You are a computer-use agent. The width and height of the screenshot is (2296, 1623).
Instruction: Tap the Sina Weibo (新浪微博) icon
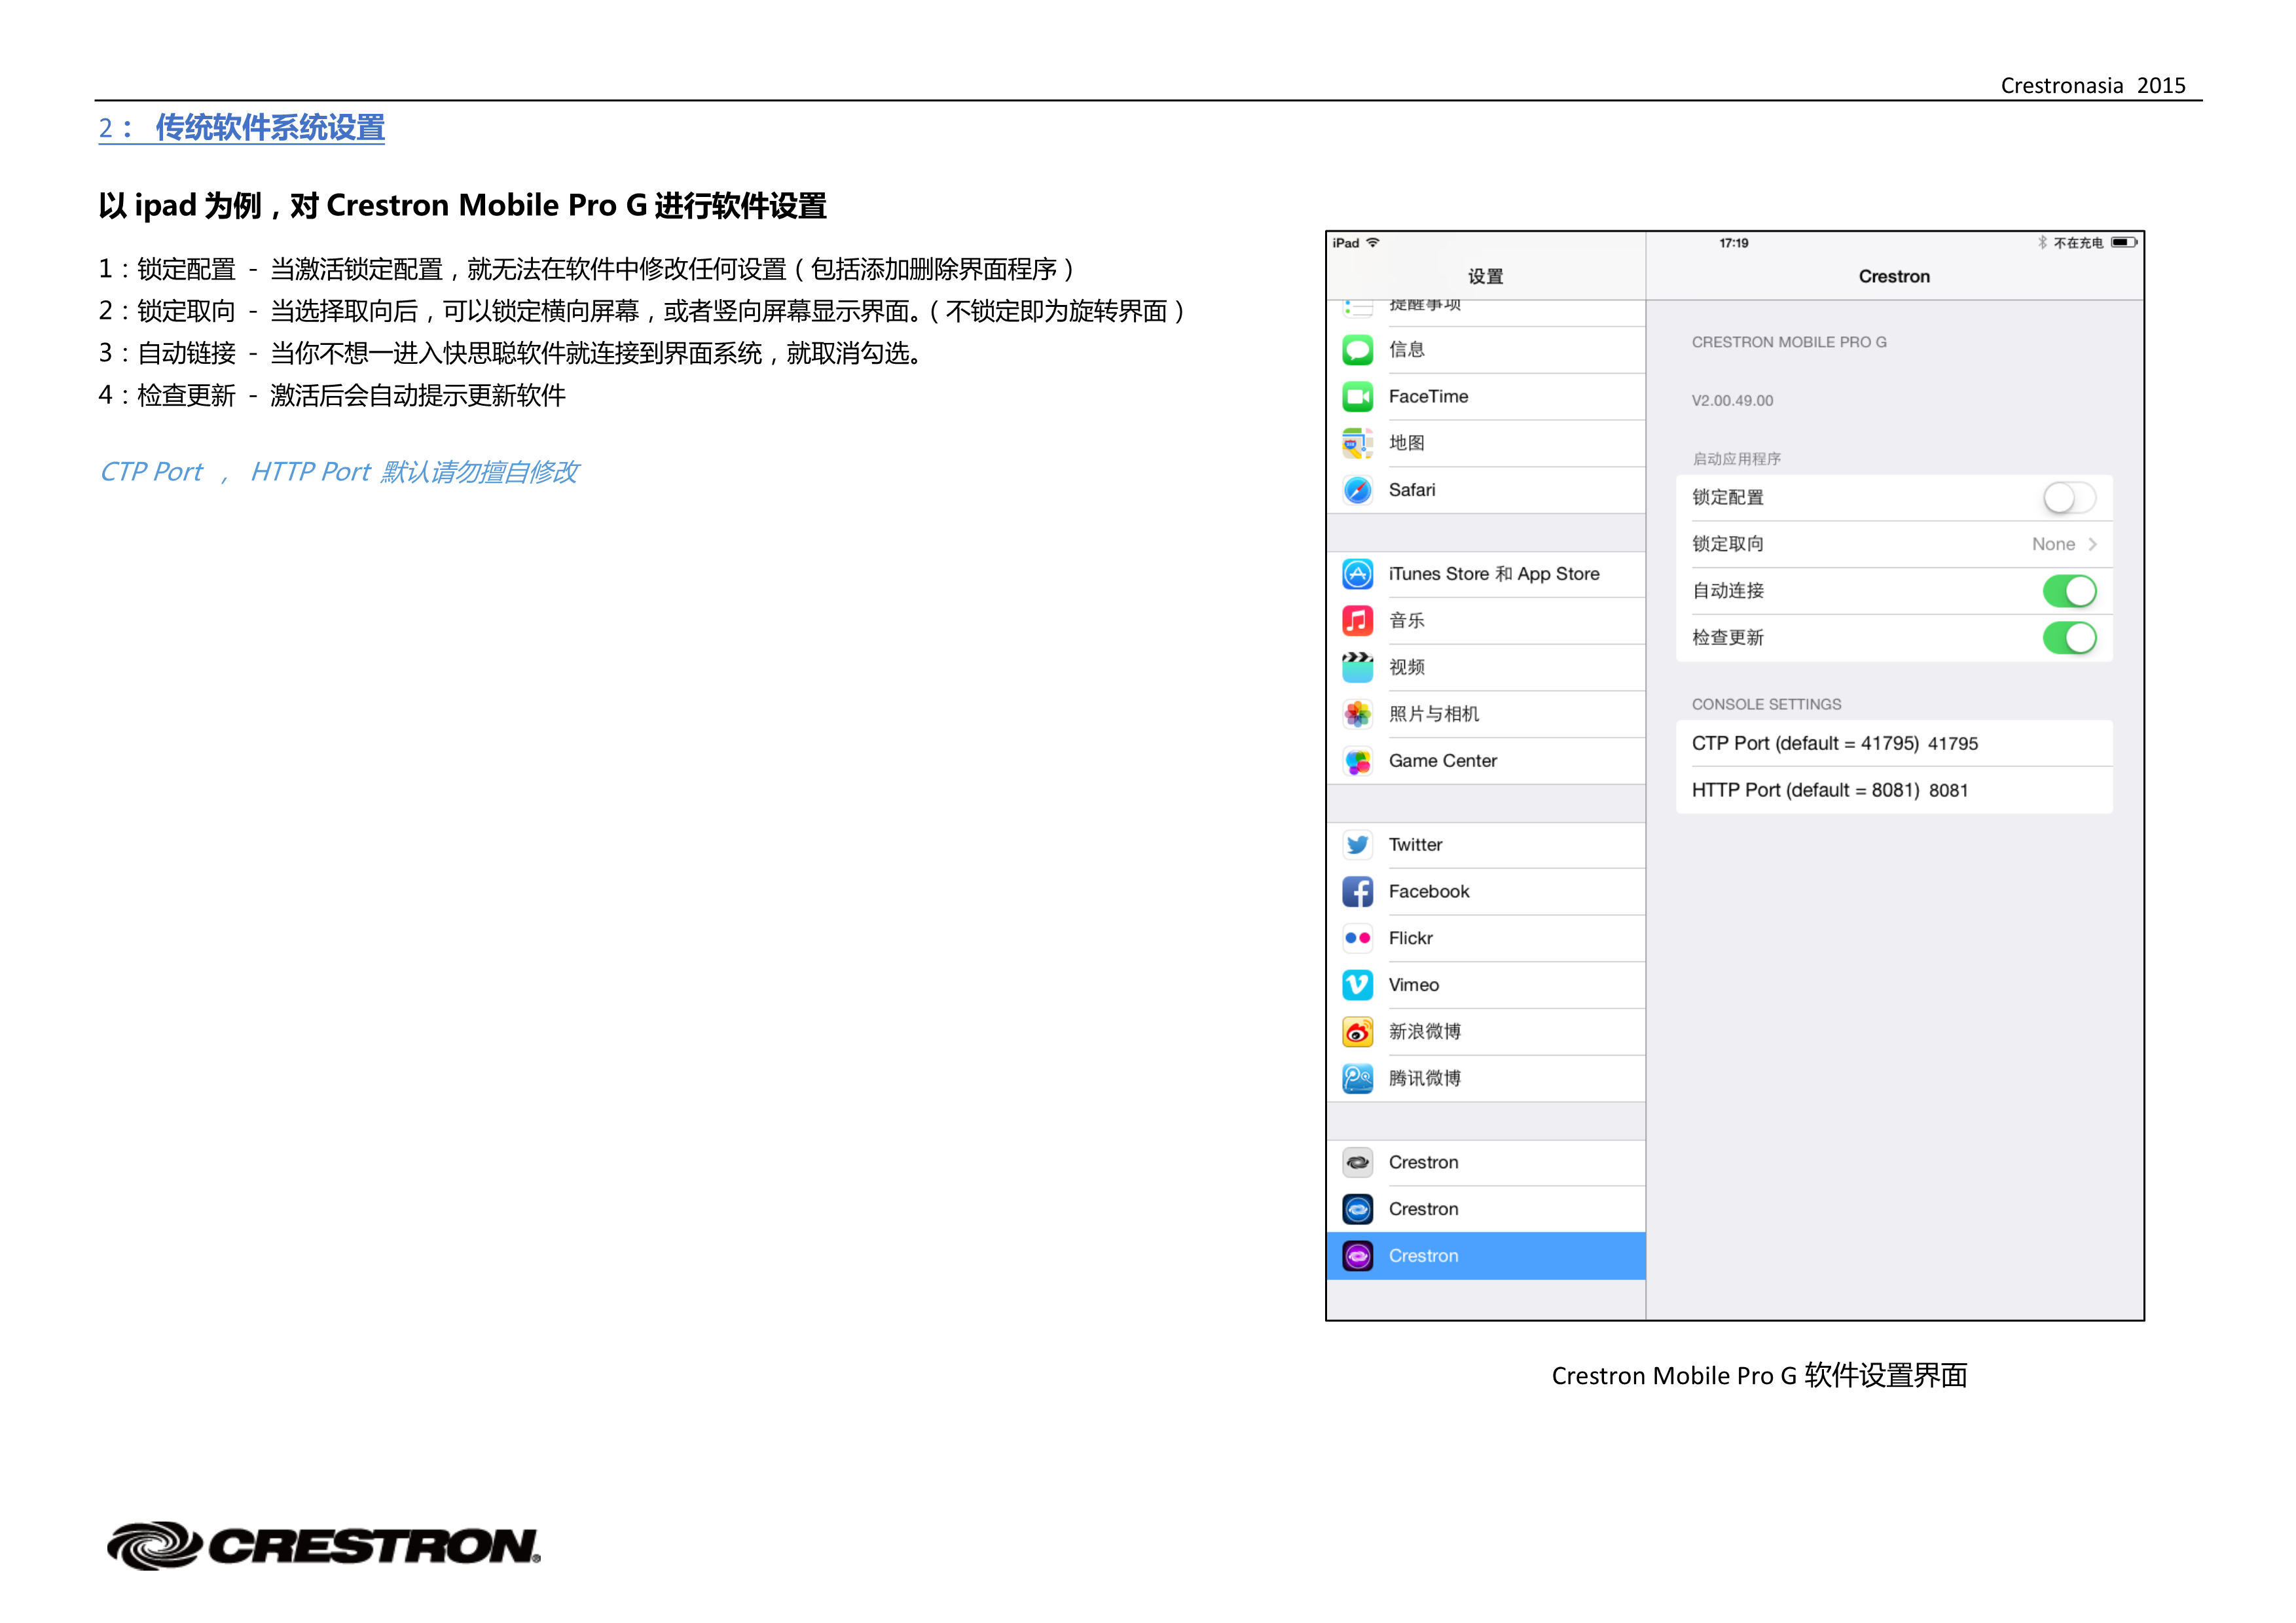1357,1031
